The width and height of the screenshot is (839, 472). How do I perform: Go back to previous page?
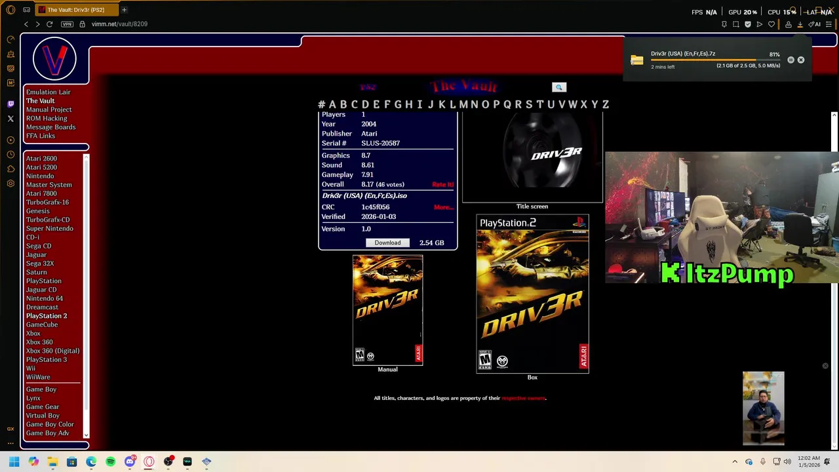(x=26, y=24)
